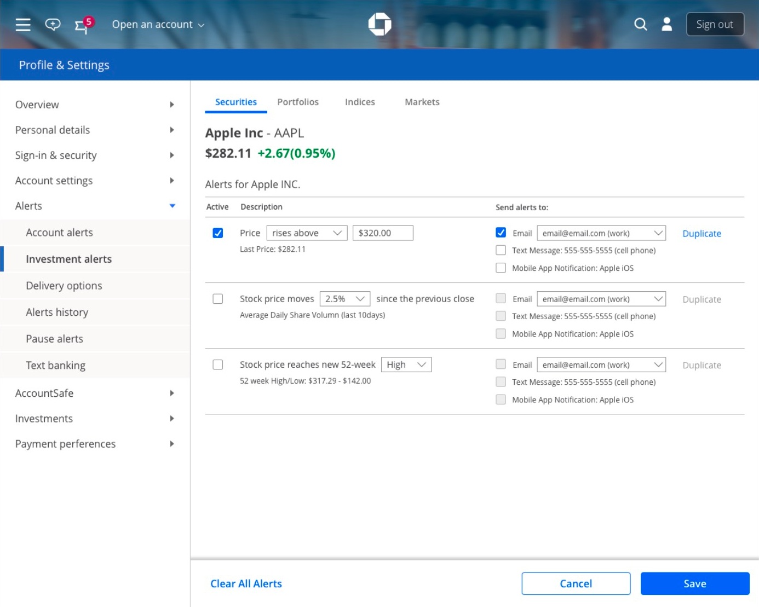Uncheck the active Price alert checkbox

pos(218,233)
